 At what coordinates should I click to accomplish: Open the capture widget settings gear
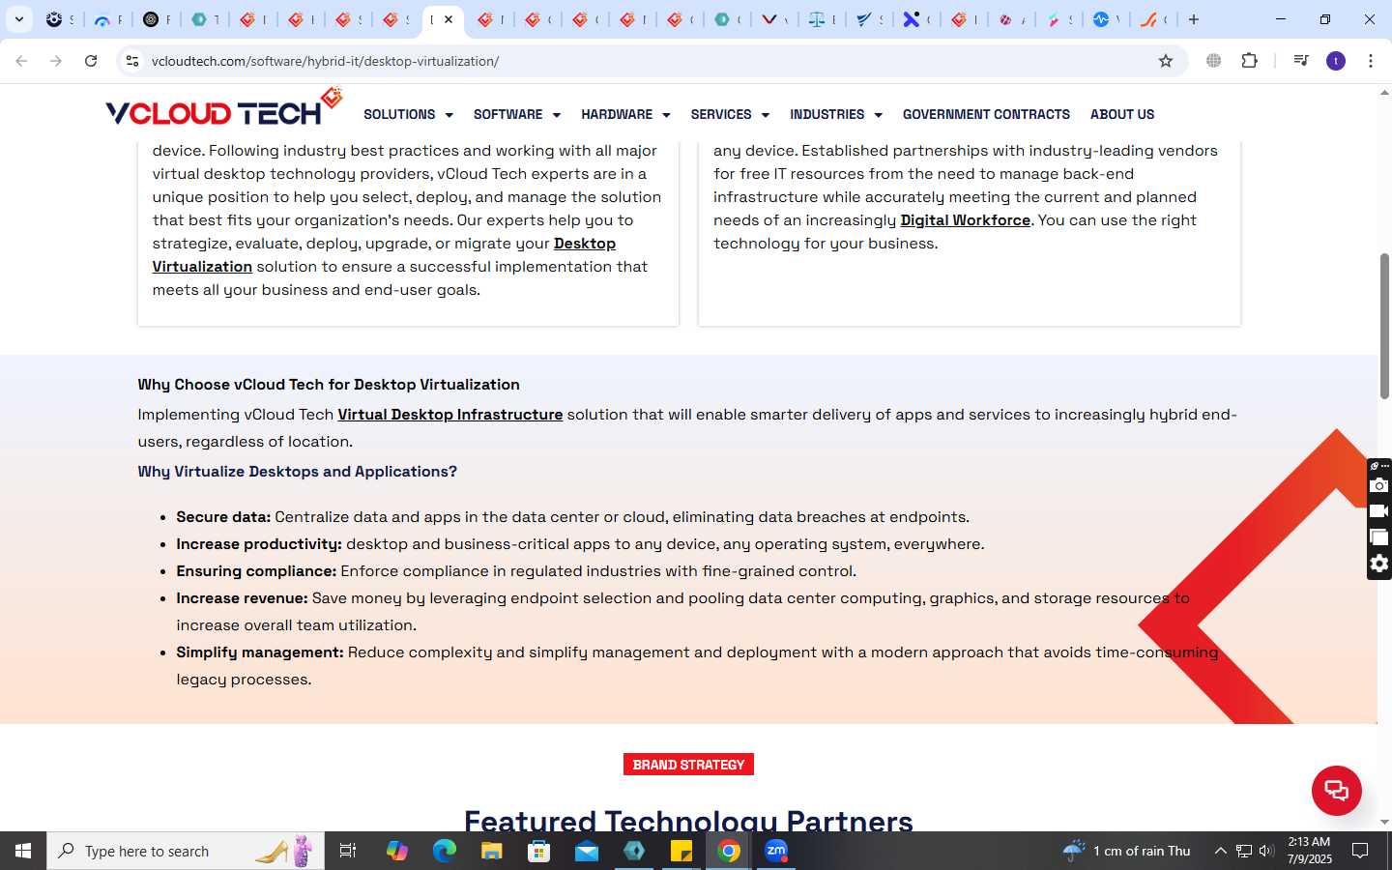pos(1379,564)
